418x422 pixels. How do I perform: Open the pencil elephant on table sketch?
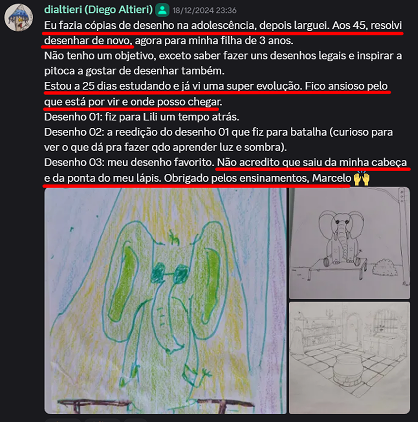[x=349, y=243]
